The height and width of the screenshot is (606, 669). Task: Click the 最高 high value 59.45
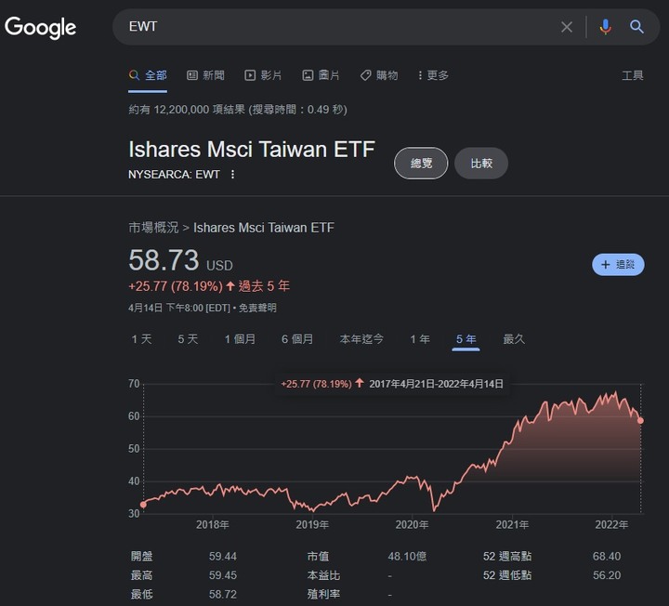[x=223, y=575]
